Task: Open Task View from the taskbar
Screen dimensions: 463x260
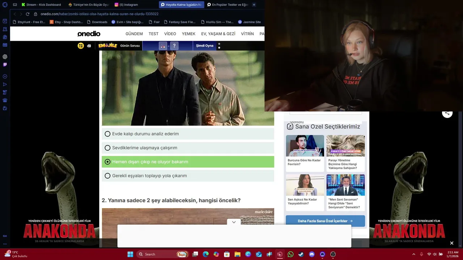Action: click(x=195, y=254)
